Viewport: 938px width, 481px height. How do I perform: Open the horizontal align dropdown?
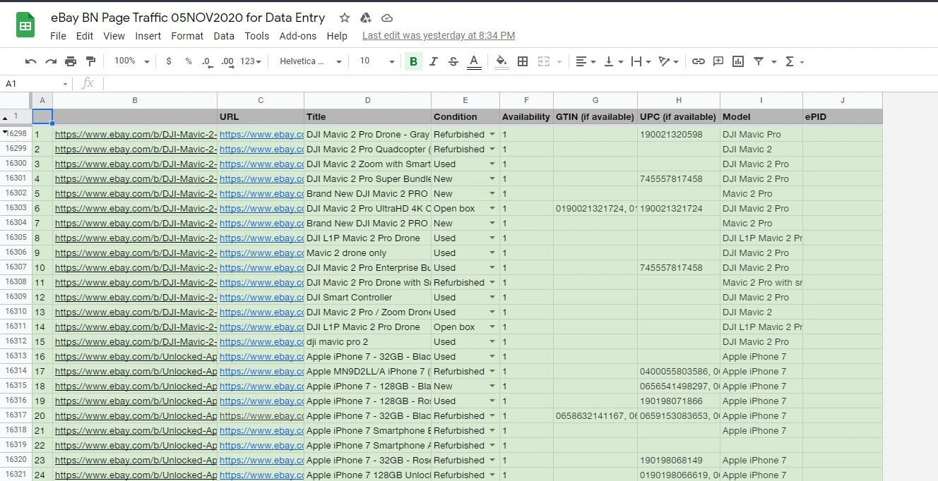point(586,61)
